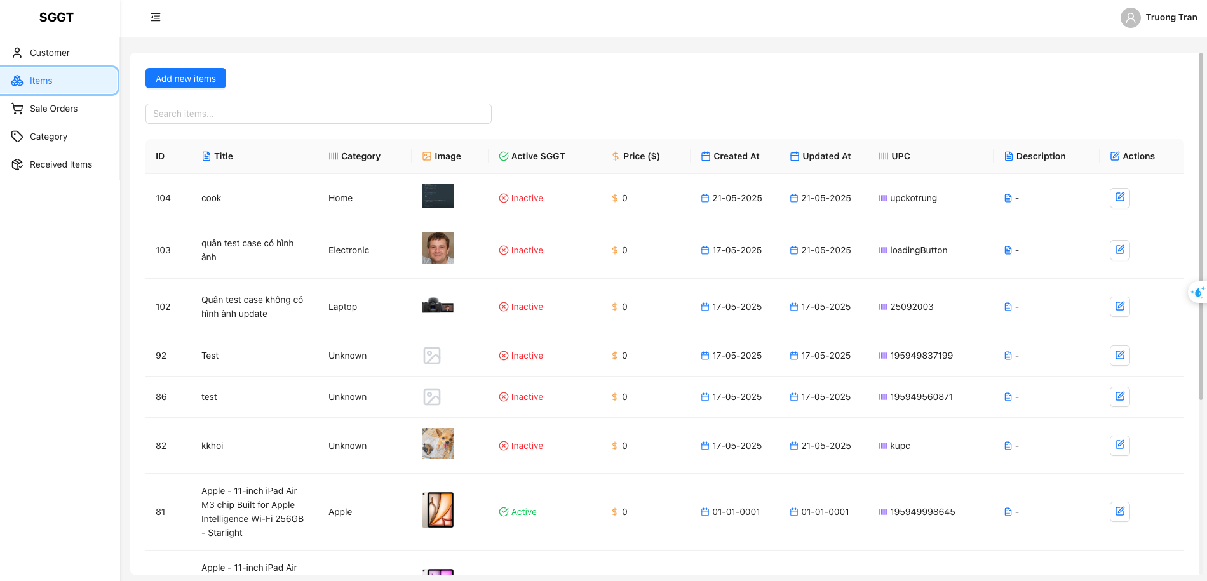
Task: Open the Customer menu item
Action: pos(50,53)
